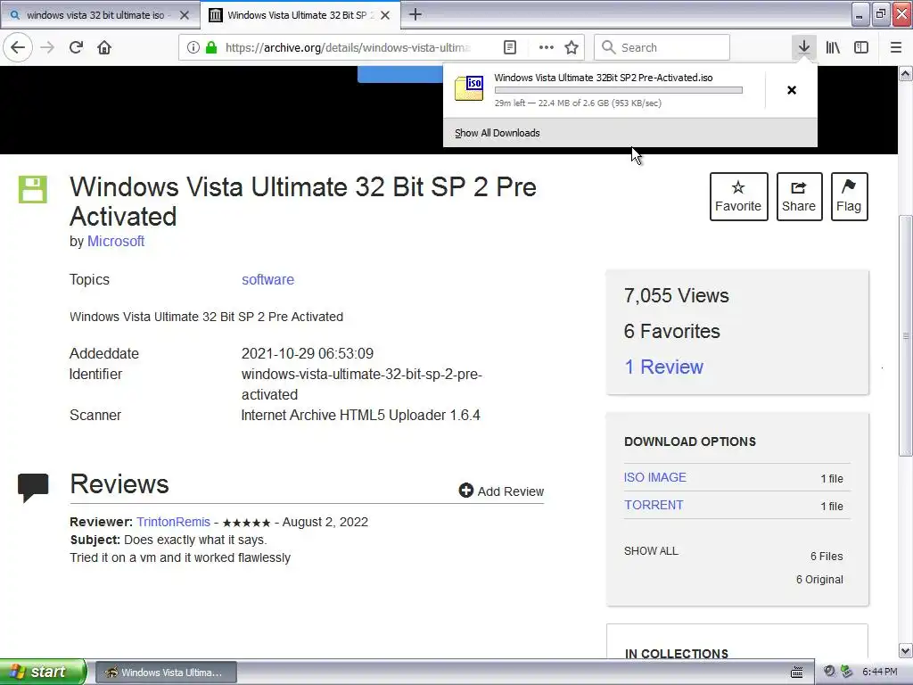Toggle the sidebar icon
The image size is (913, 685).
point(861,47)
